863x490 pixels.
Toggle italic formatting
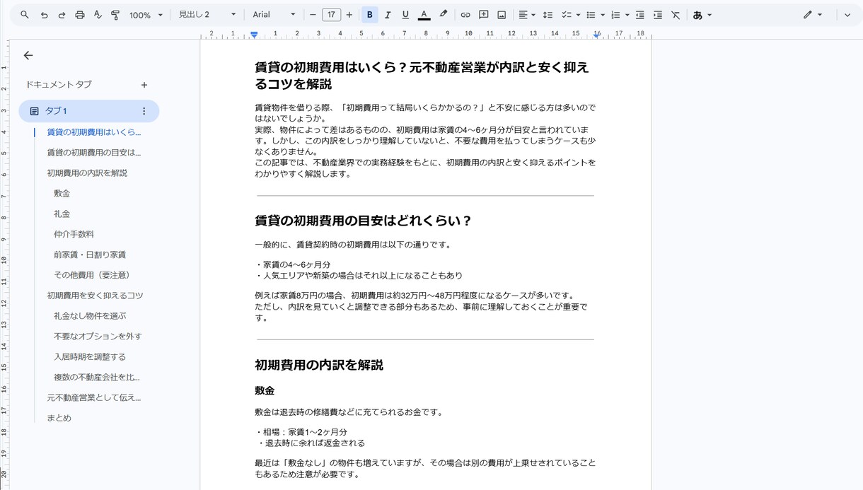388,15
